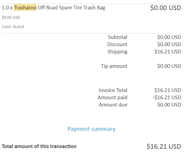The height and width of the screenshot is (155, 193).
Task: Click the Invoice Total amount
Action: 168,90
